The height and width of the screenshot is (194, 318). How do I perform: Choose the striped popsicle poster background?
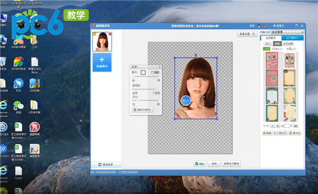pos(272,60)
